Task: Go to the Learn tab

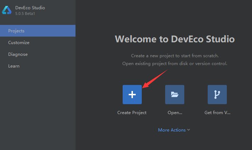Action: (x=38, y=66)
